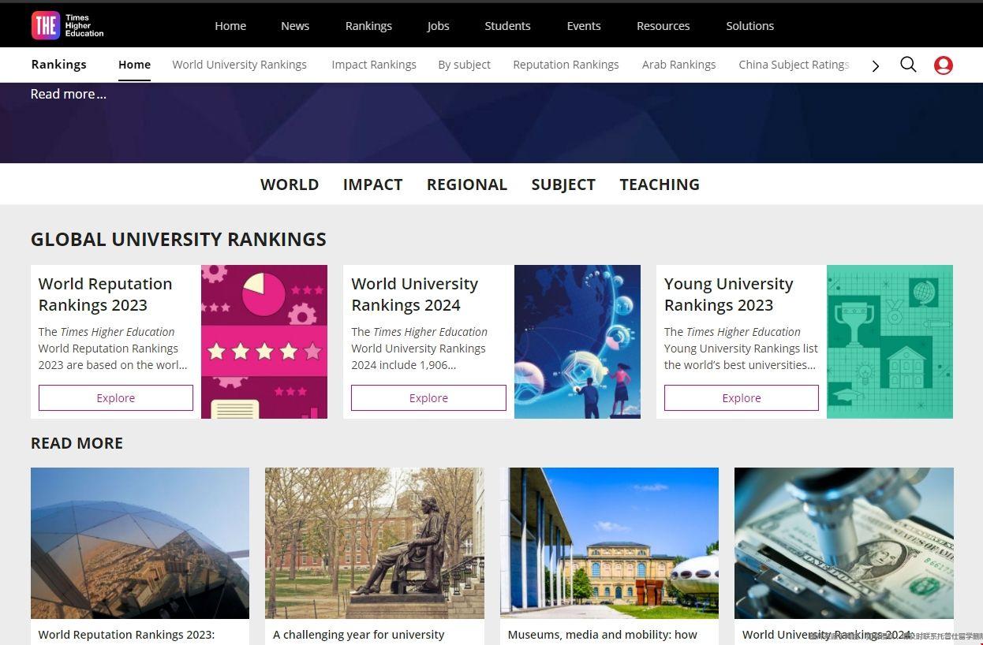Open the Home item in top navigation
This screenshot has height=645, width=983.
230,26
